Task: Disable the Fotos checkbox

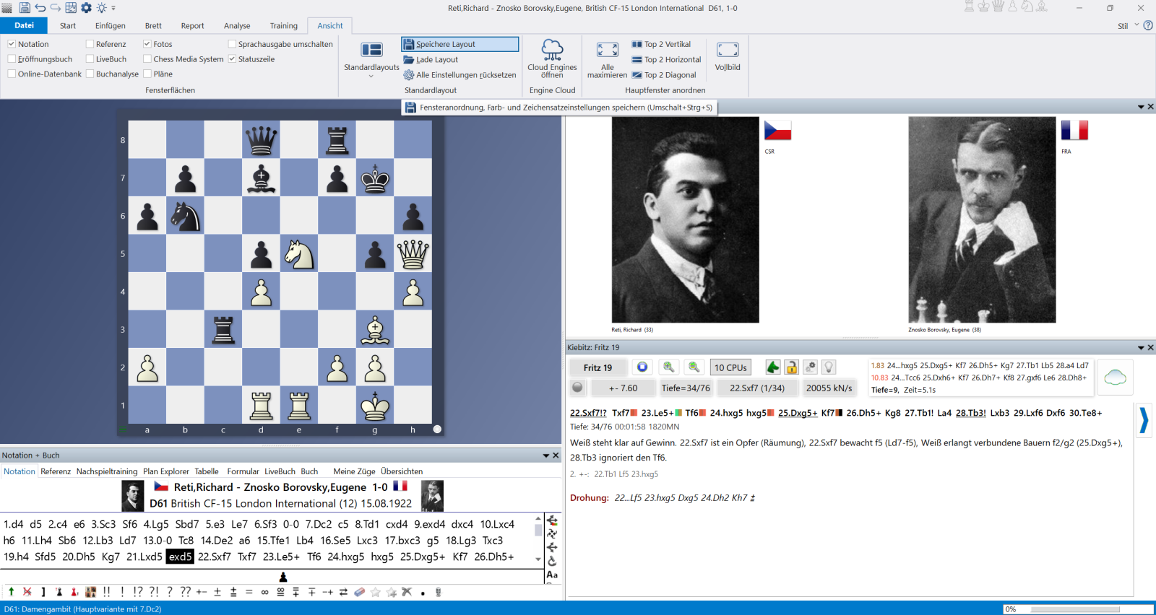Action: pyautogui.click(x=147, y=44)
